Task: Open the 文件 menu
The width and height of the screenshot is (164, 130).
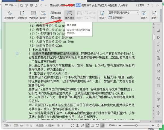Action: pyautogui.click(x=11, y=5)
